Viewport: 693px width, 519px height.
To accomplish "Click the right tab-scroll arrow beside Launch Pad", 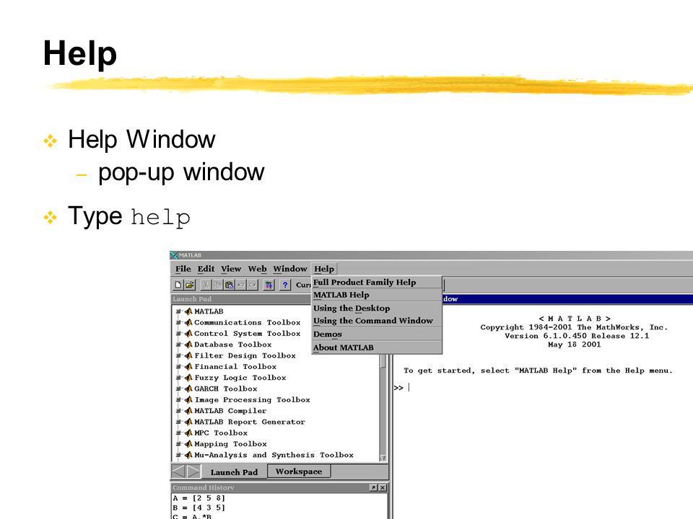I will 193,471.
